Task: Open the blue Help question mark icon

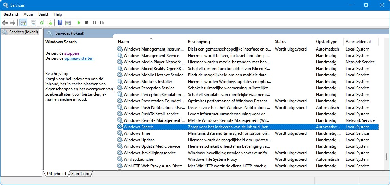Action: tap(60, 23)
